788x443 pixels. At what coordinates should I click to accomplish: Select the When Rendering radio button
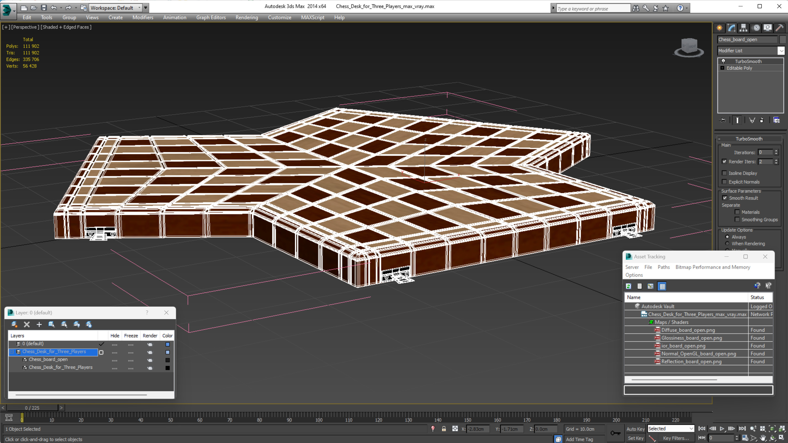727,243
